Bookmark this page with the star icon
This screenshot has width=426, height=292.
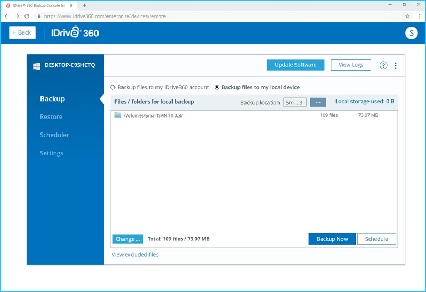click(407, 16)
